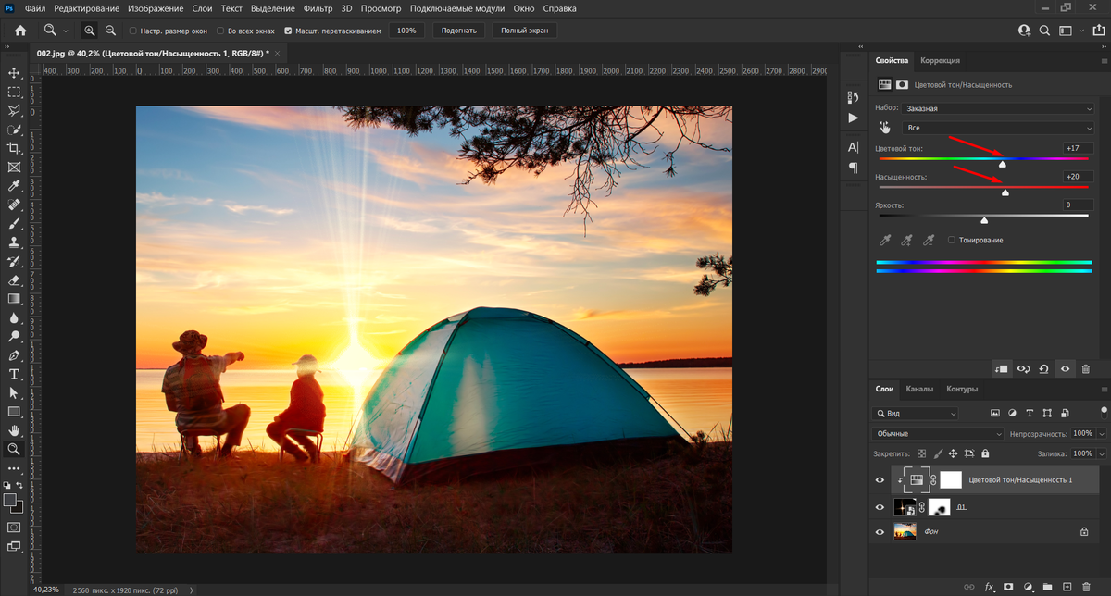Switch to the Каналы tab
1111x596 pixels.
[x=919, y=389]
